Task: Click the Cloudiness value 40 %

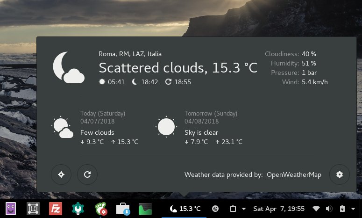Action: (309, 54)
